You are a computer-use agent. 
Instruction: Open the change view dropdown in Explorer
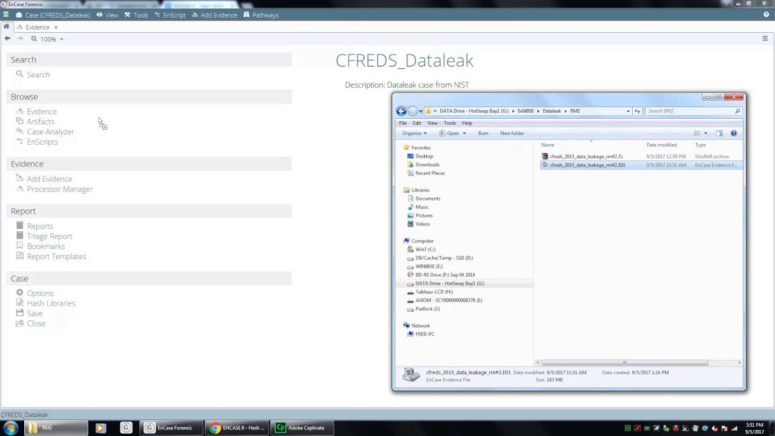pos(705,133)
